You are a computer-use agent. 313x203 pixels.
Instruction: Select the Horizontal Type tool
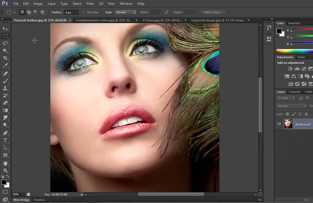5,140
